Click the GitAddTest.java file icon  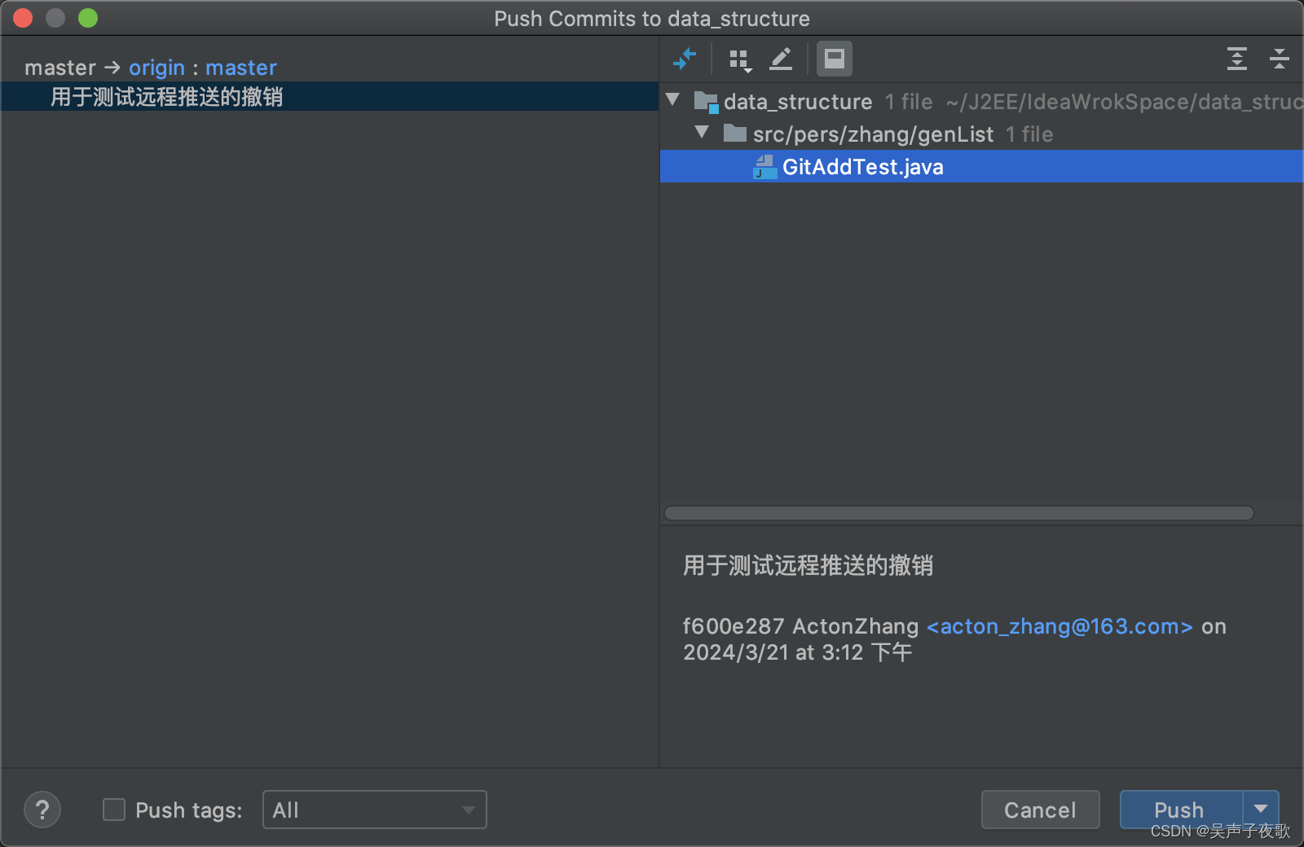(764, 167)
